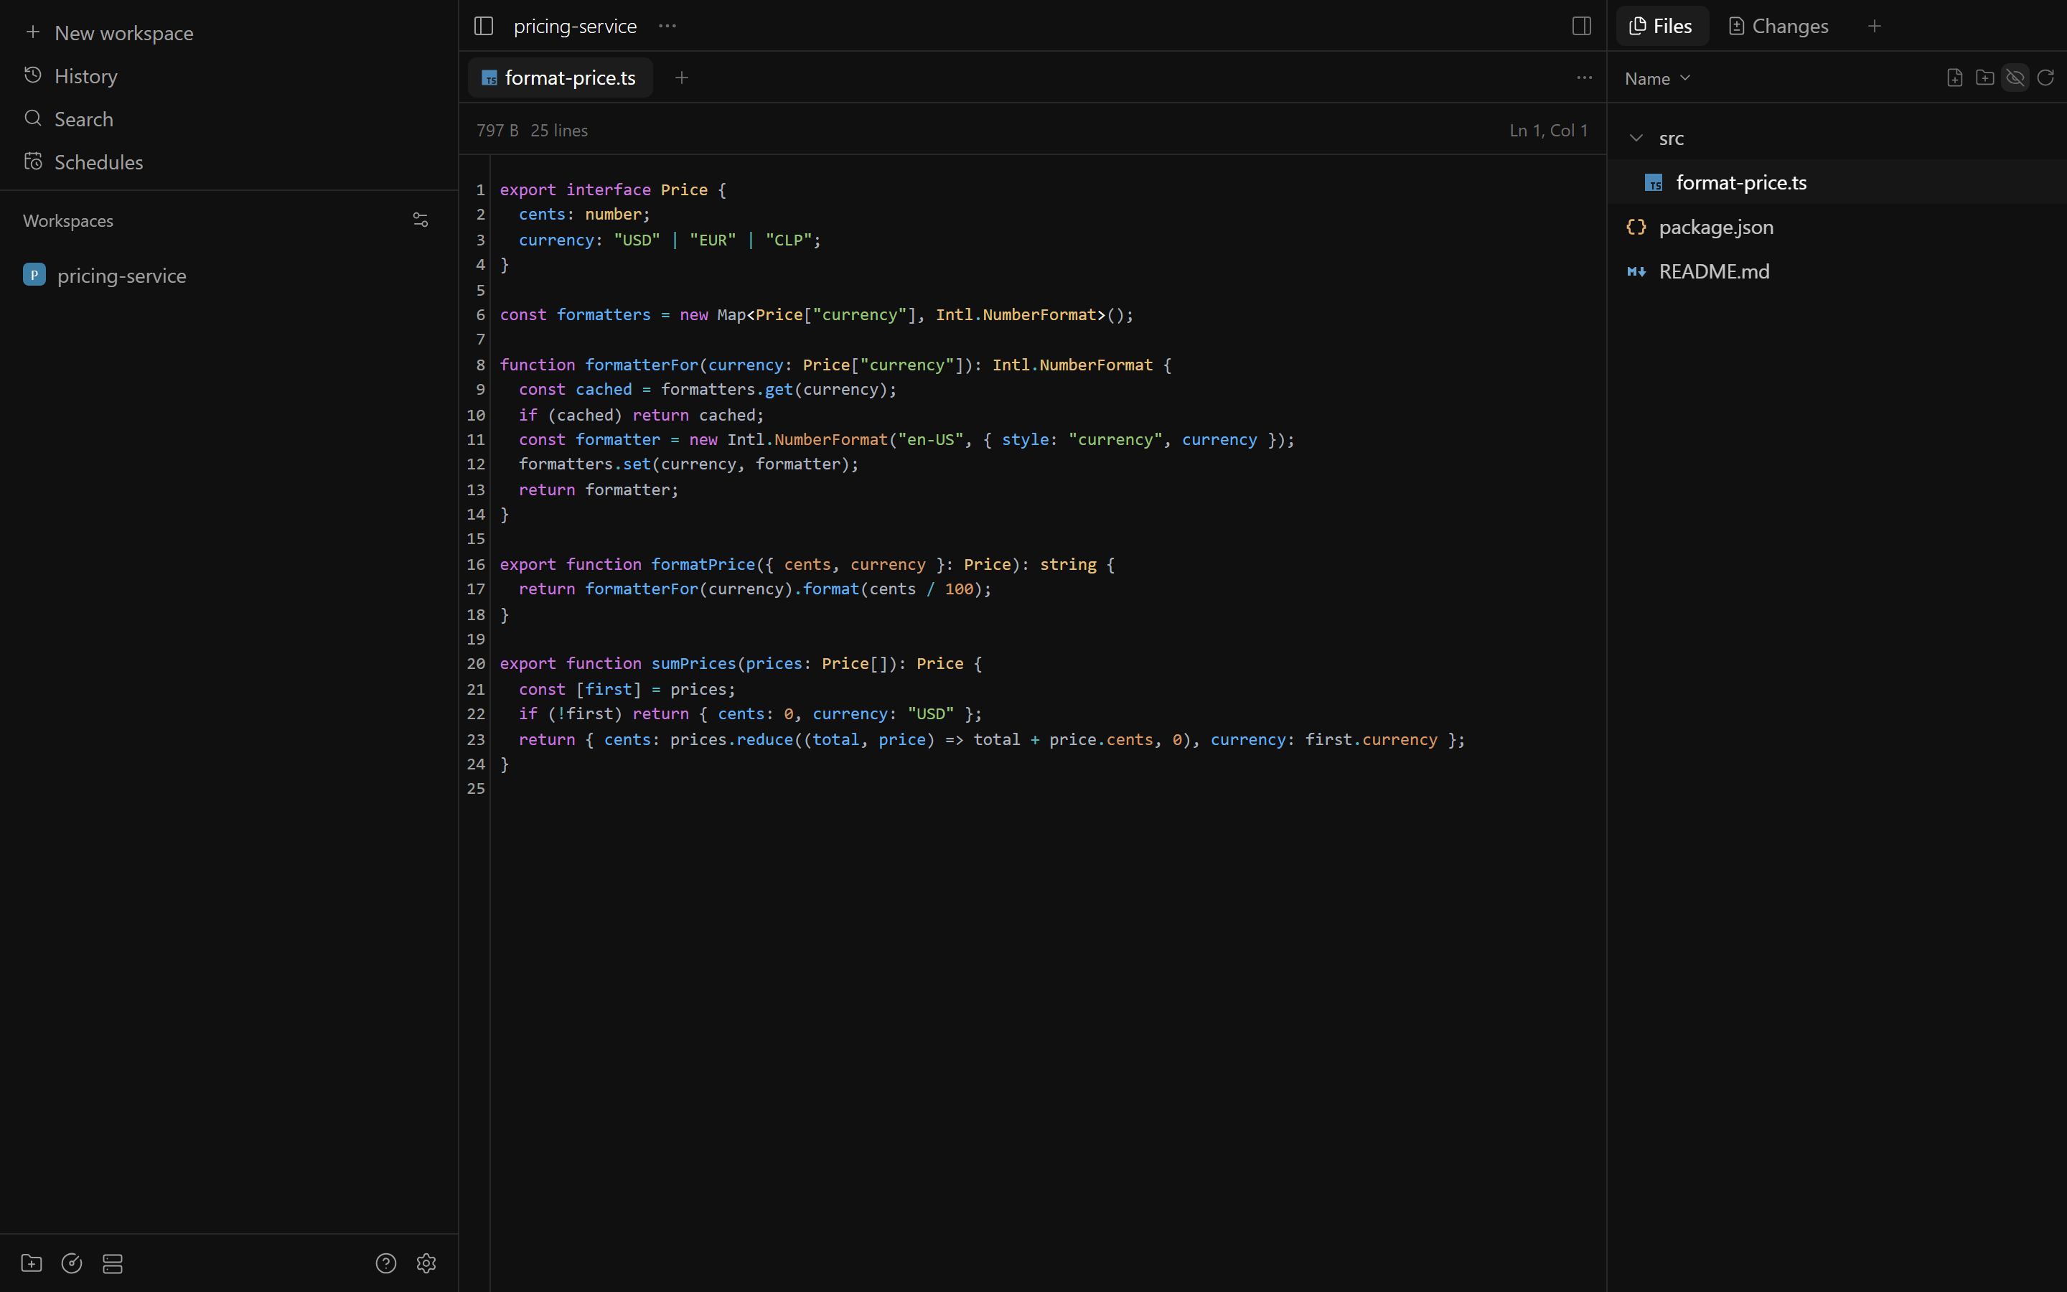This screenshot has width=2067, height=1292.
Task: Open Workspaces filter settings icon
Action: (x=421, y=220)
